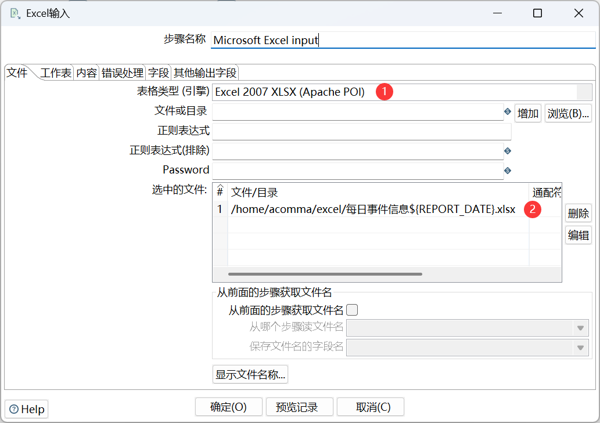Expand 从哪个步骤读文件名 dropdown
The width and height of the screenshot is (600, 423).
point(580,328)
